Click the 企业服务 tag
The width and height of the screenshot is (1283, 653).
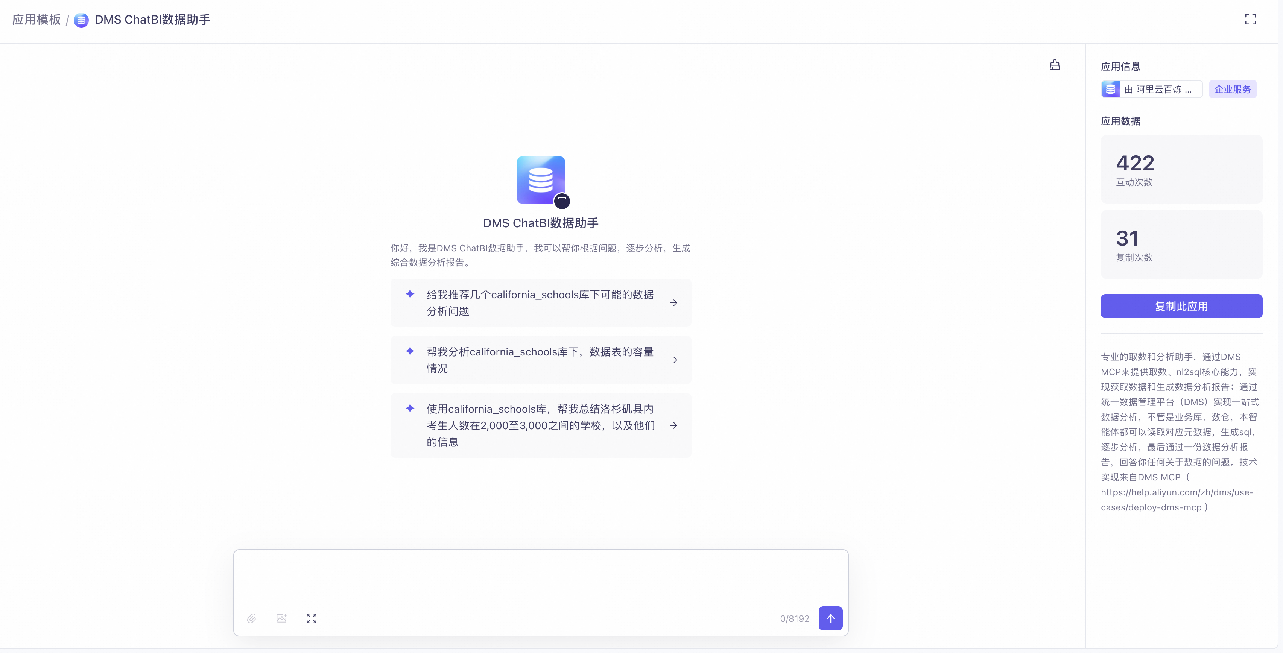tap(1232, 89)
